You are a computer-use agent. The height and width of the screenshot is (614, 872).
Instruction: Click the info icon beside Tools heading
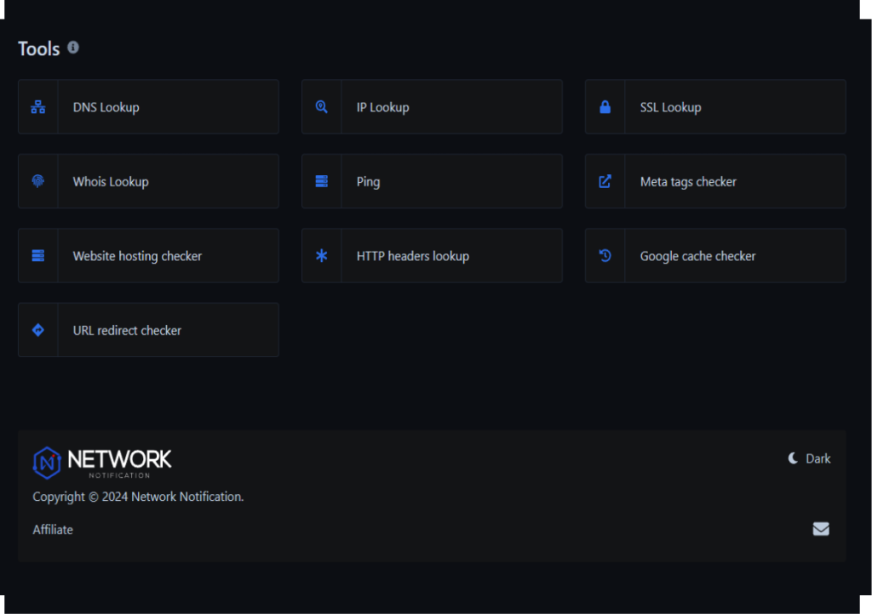[x=73, y=48]
